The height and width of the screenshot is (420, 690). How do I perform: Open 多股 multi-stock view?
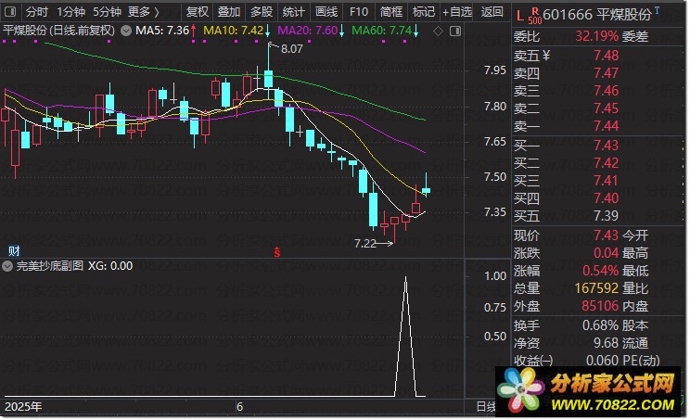point(262,12)
